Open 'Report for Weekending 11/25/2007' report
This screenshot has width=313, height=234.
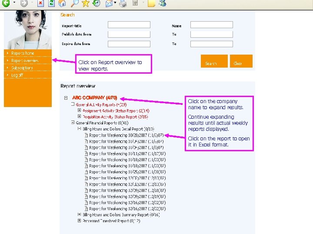pos(127,172)
